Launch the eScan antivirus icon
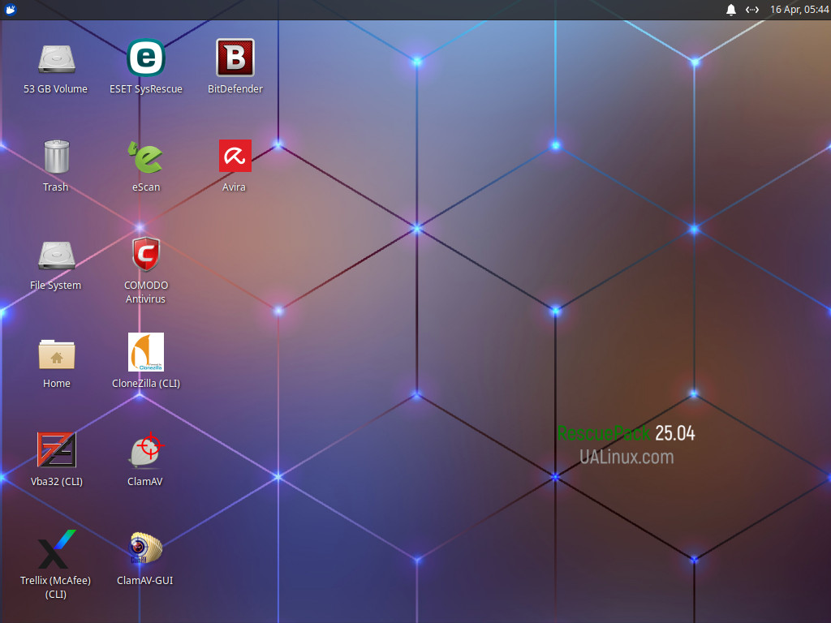 (146, 157)
